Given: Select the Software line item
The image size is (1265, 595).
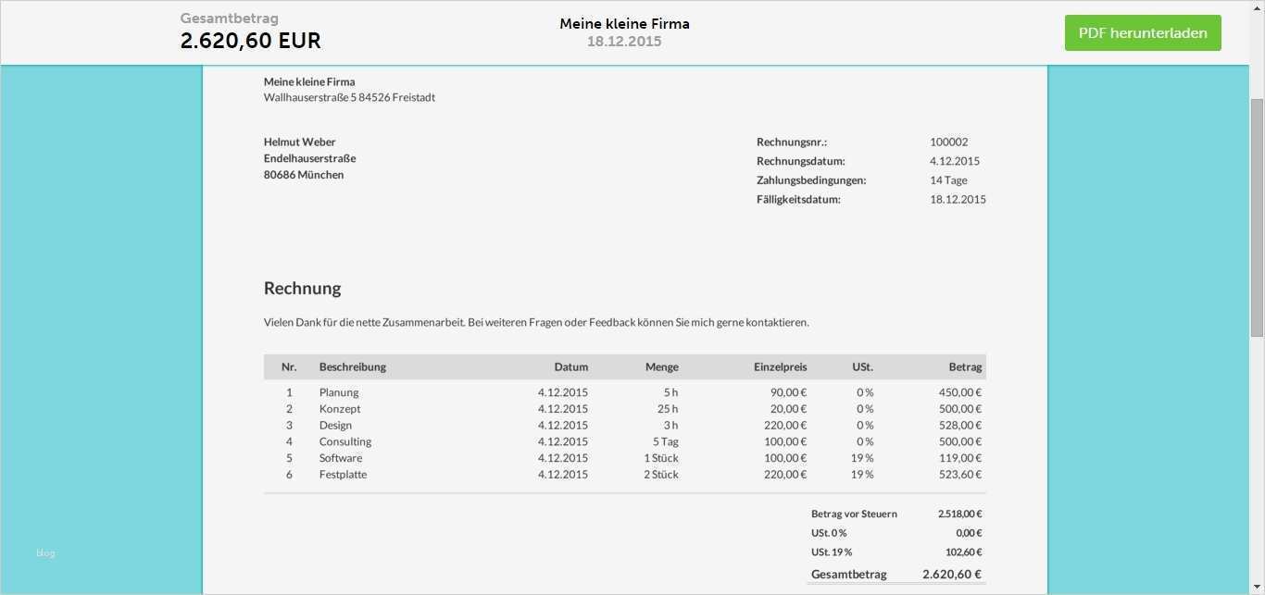Looking at the screenshot, I should click(x=341, y=458).
